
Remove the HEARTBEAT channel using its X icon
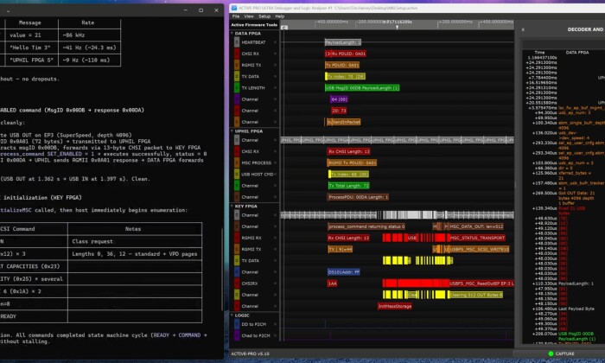click(x=275, y=42)
